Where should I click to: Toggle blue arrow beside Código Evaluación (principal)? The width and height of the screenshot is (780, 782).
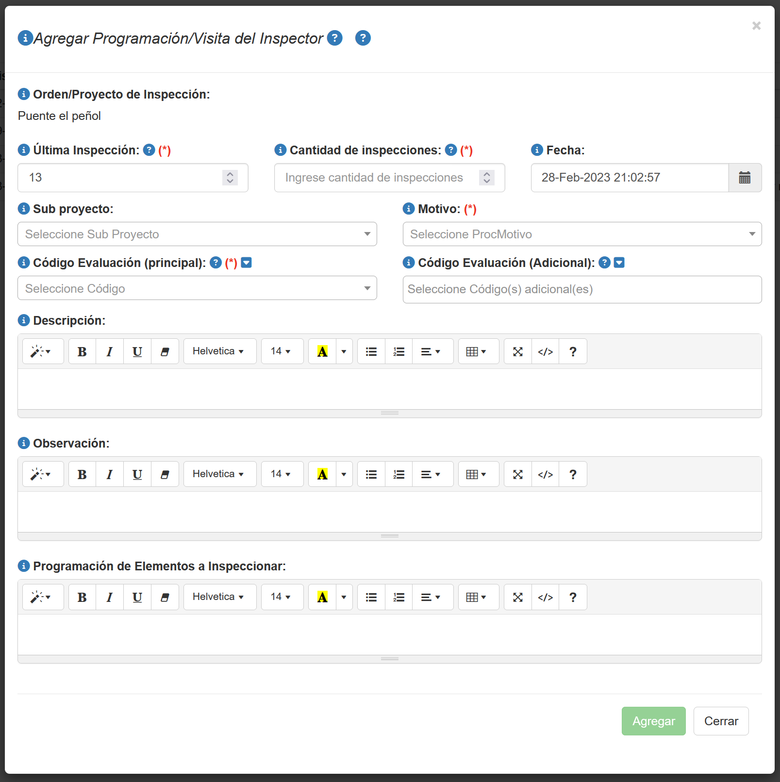[x=247, y=263]
